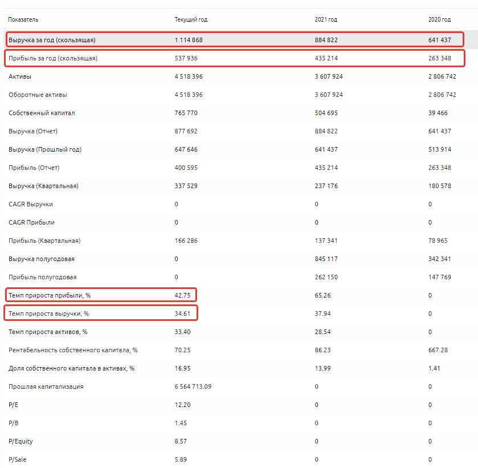The width and height of the screenshot is (478, 468).
Task: Click the 'Собственный капитал' row label
Action: (x=42, y=113)
